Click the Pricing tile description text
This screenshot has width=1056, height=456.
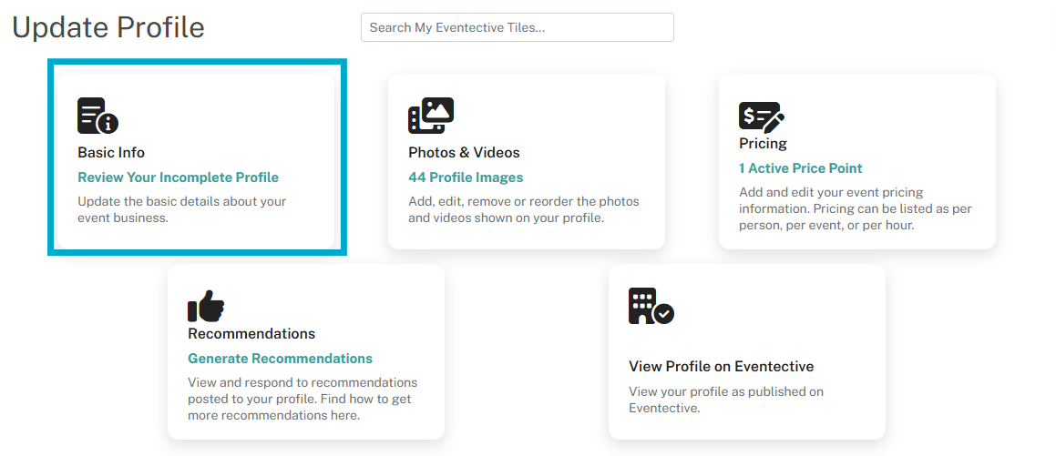tap(856, 208)
